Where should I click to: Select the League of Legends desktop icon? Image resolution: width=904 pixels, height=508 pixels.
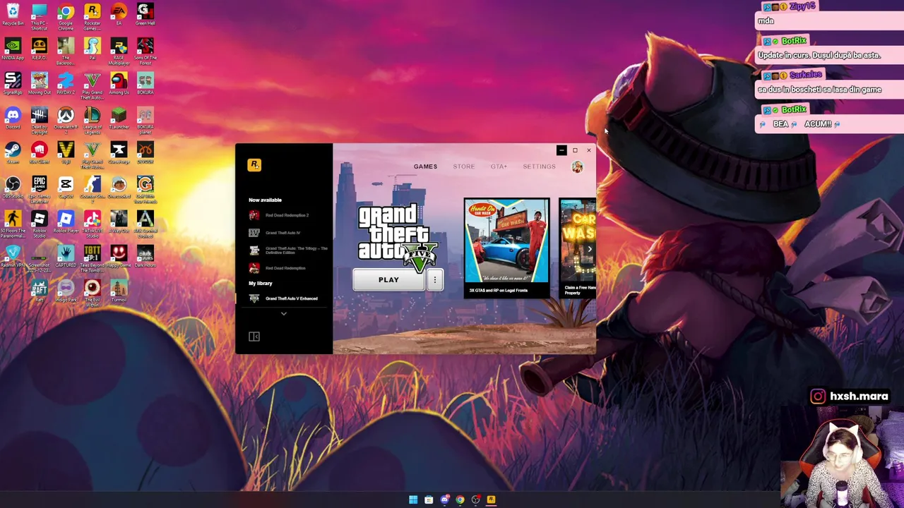pyautogui.click(x=92, y=121)
